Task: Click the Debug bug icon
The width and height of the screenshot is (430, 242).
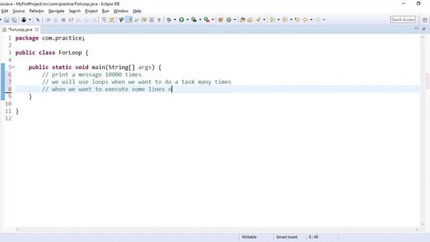Action: [169, 19]
